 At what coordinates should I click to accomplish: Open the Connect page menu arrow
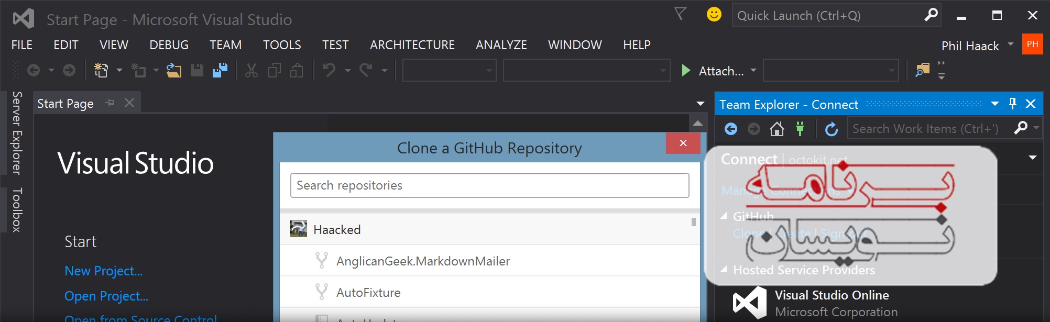tap(1033, 158)
